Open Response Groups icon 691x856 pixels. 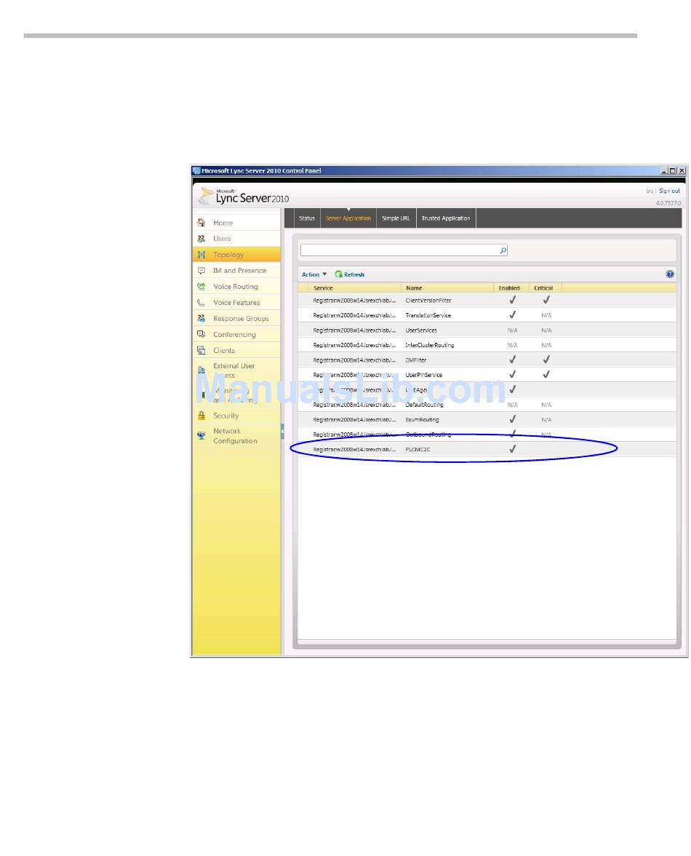click(201, 318)
